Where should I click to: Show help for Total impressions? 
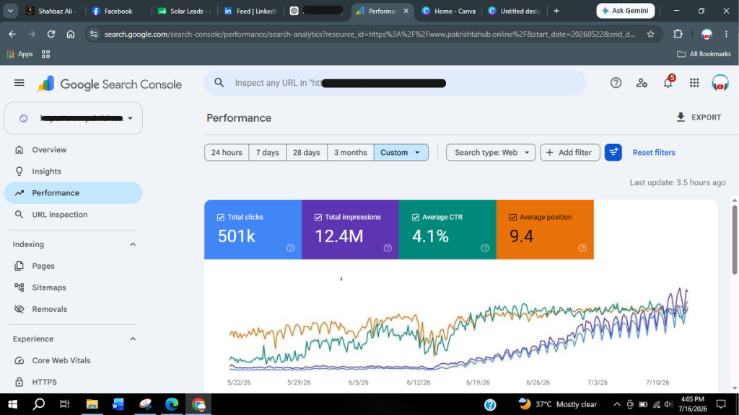point(388,248)
